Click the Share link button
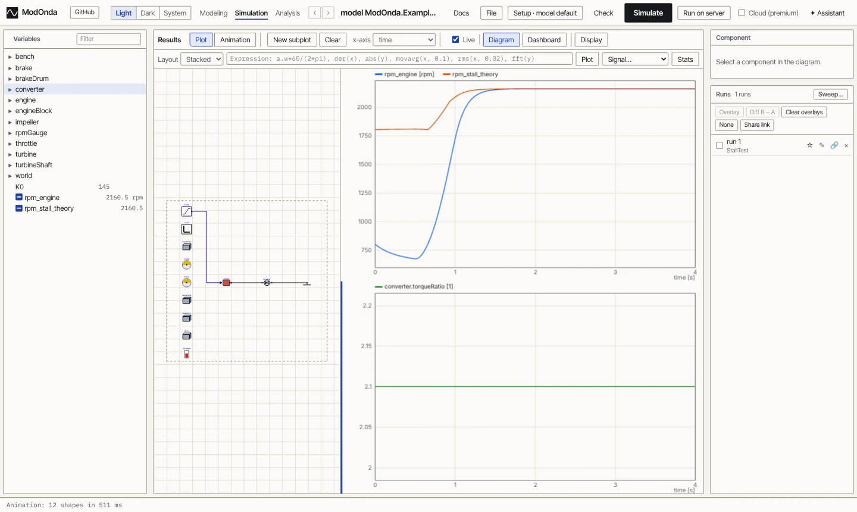 (756, 125)
